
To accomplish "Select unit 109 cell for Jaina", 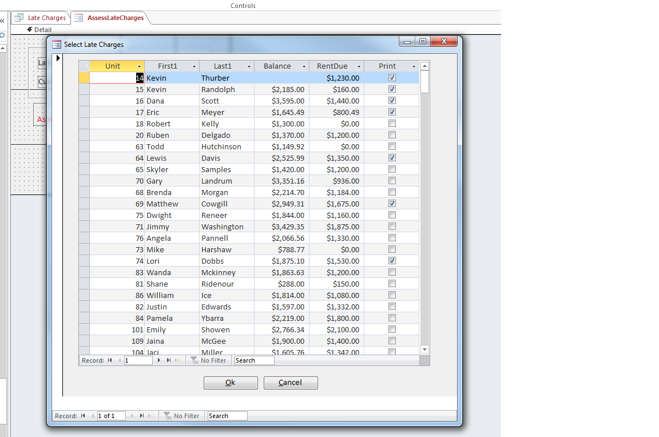I will (x=117, y=341).
